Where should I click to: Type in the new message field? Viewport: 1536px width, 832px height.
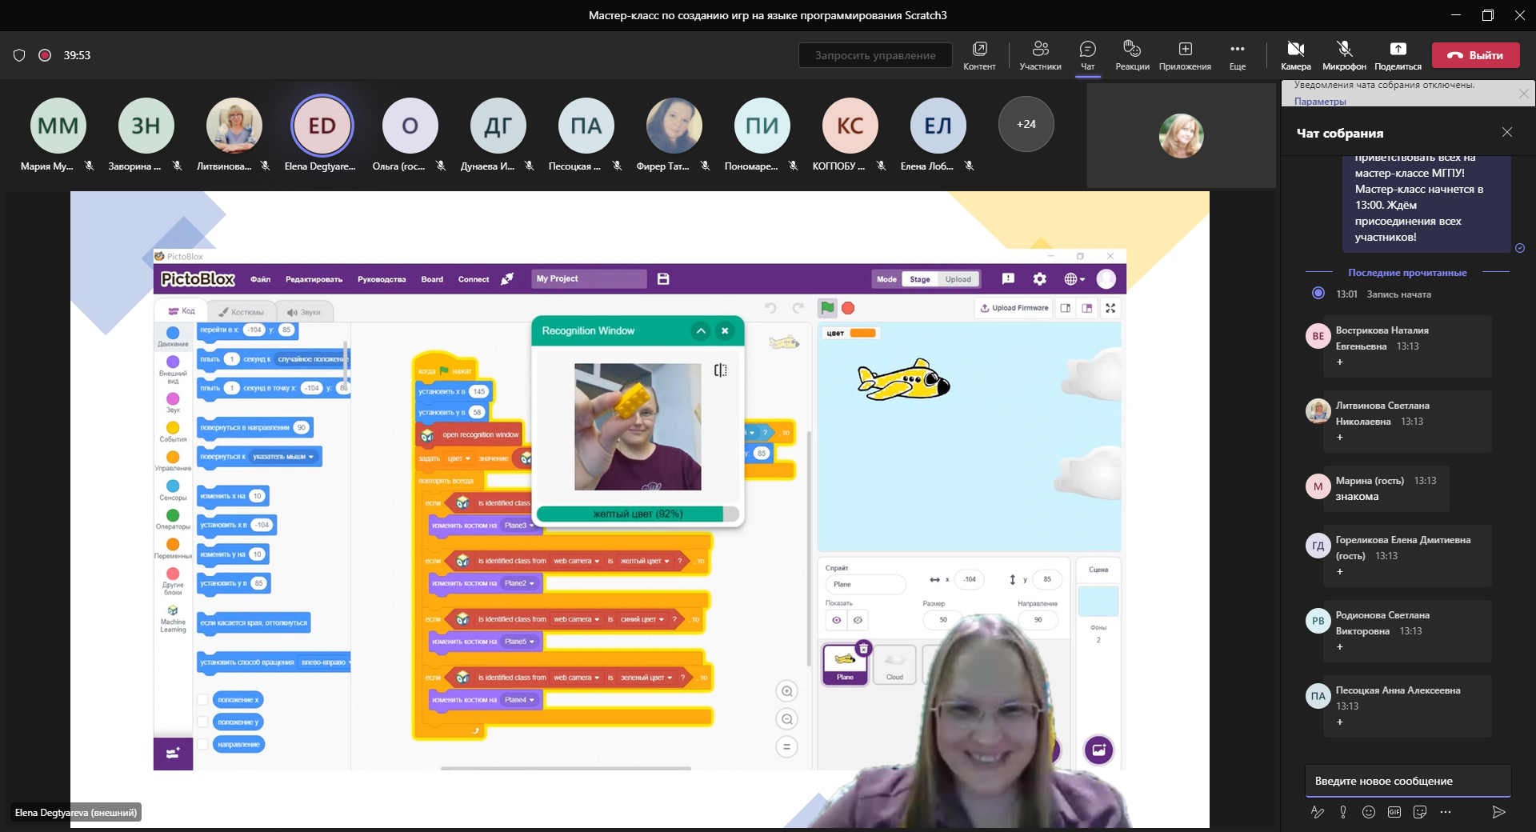point(1406,781)
